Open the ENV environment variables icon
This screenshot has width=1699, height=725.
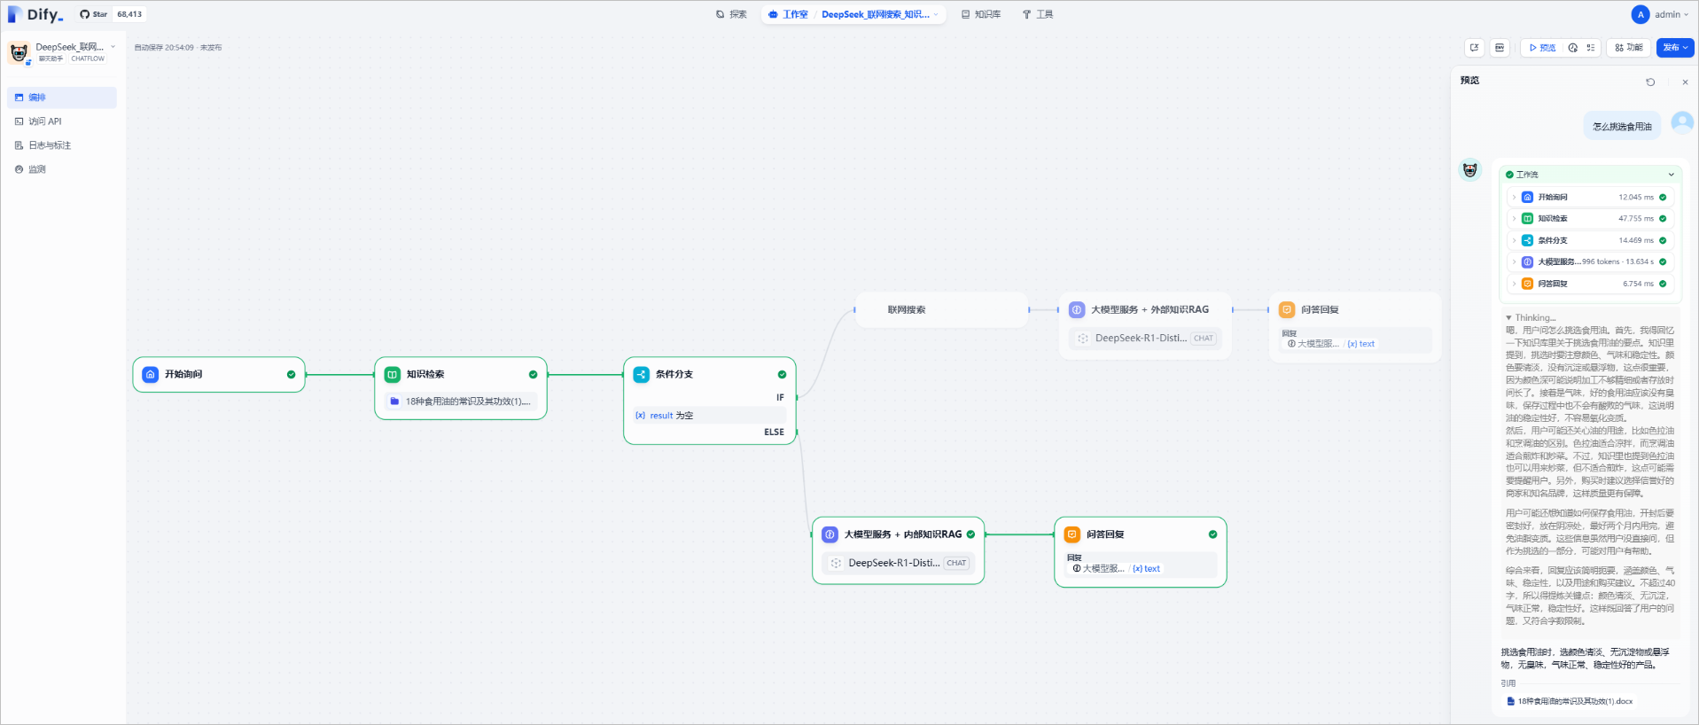(1500, 48)
